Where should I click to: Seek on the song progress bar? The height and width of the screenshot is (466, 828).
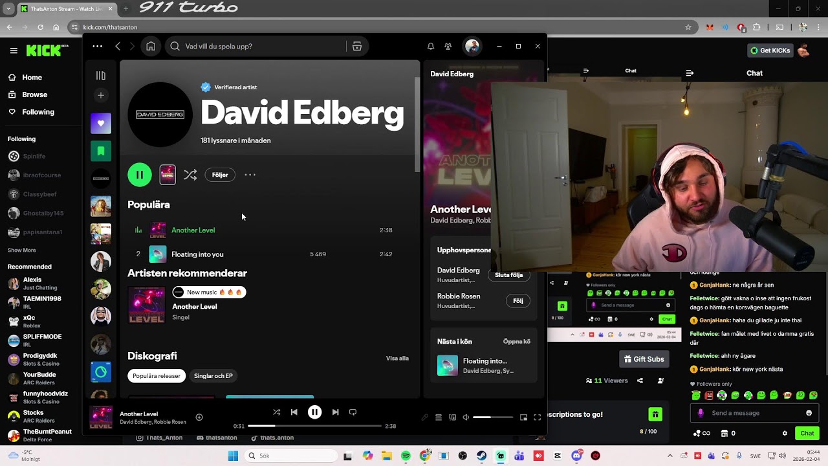314,426
